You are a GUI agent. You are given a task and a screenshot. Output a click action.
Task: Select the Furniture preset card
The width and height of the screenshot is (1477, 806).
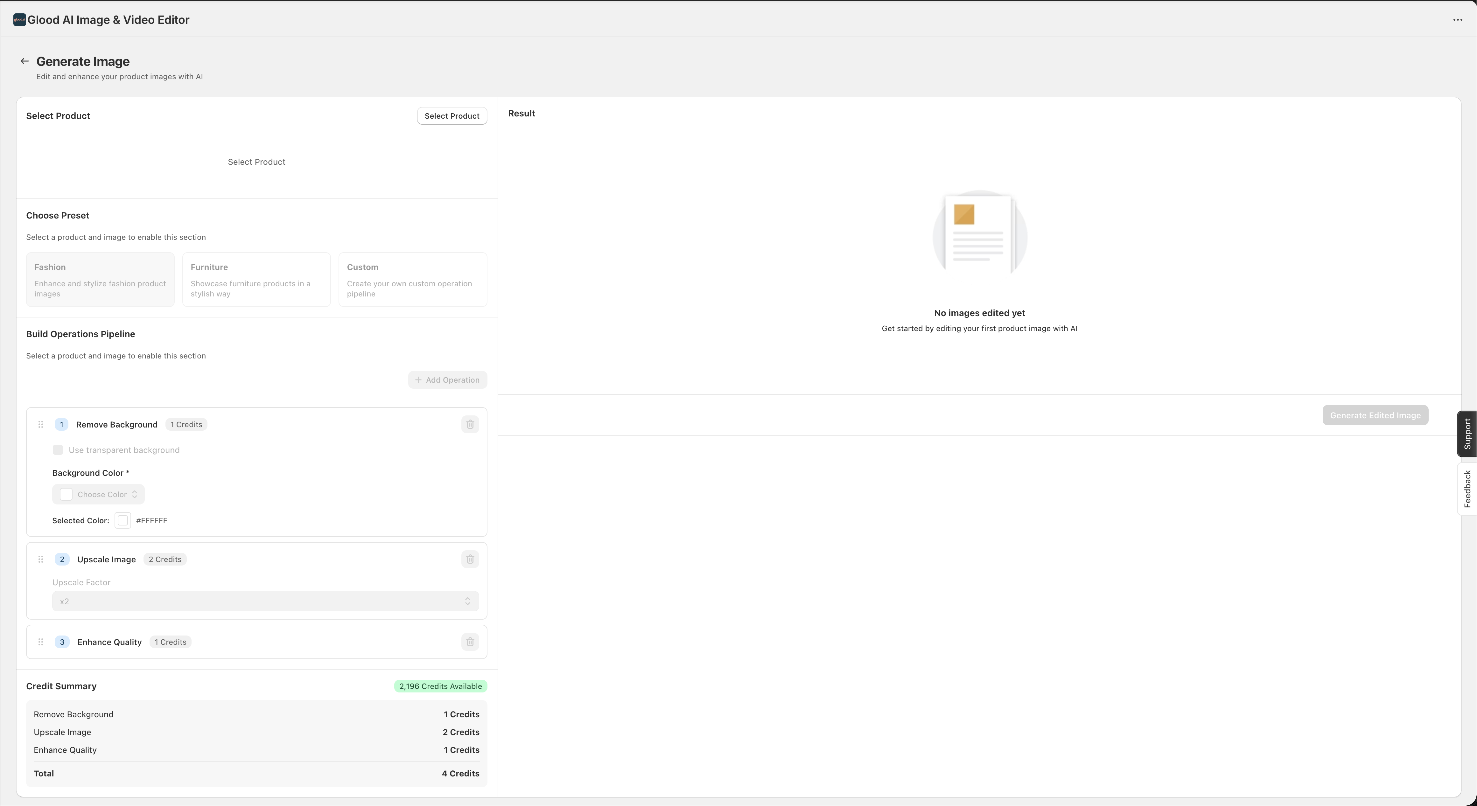[256, 279]
